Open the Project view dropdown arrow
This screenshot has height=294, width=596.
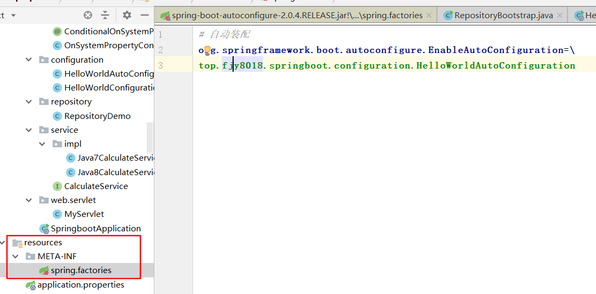tap(13, 16)
